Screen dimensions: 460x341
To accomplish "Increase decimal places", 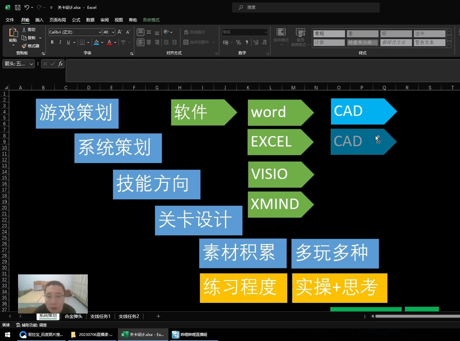I will coord(256,42).
